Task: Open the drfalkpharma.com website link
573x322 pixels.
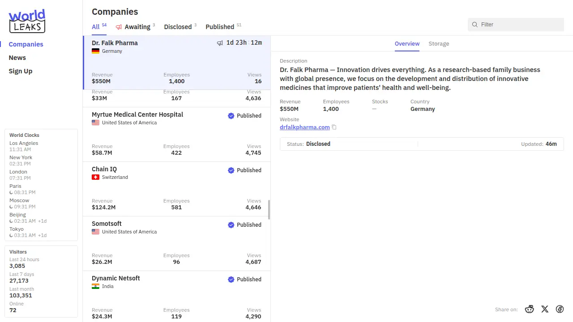Action: 304,127
